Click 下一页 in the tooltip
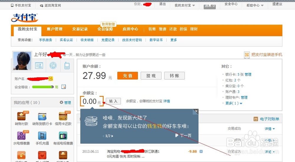The width and height of the screenshot is (295, 162). (186, 135)
